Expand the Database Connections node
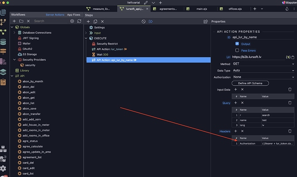297x177 pixels. click(14, 33)
